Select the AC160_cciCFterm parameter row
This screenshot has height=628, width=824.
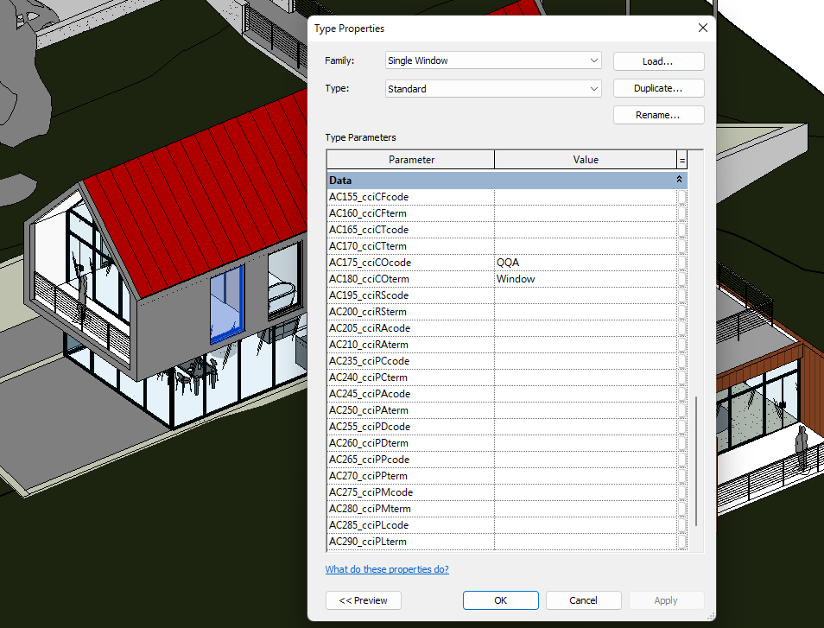(411, 213)
